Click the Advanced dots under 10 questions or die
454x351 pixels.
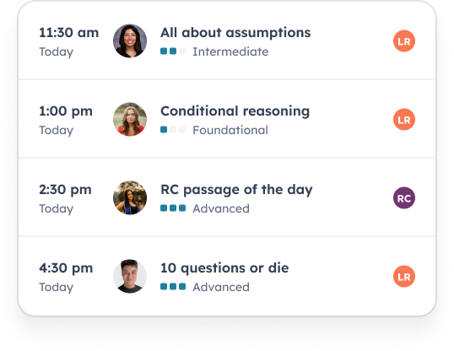click(x=173, y=287)
